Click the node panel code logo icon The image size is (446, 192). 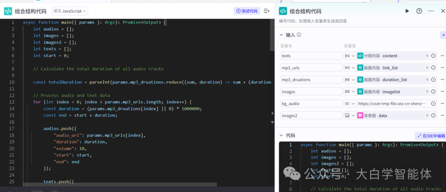click(283, 11)
